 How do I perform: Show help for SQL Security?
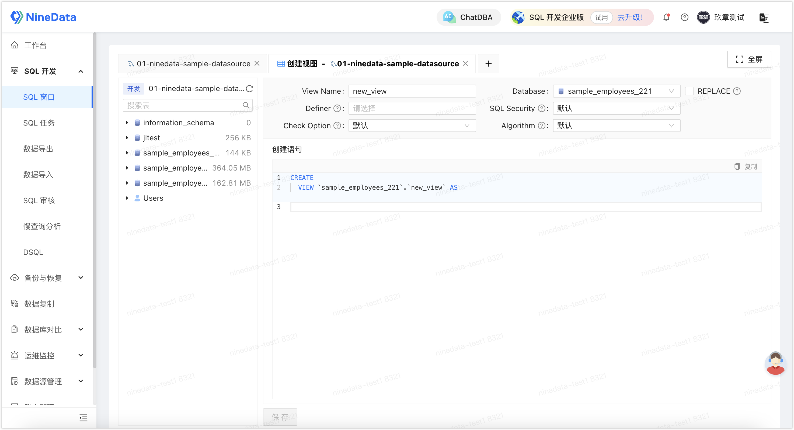pos(541,109)
